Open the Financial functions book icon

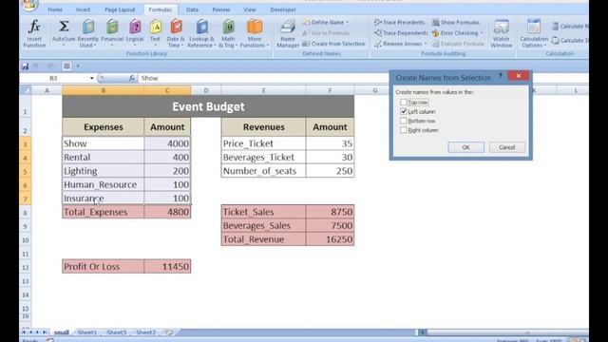pyautogui.click(x=112, y=28)
